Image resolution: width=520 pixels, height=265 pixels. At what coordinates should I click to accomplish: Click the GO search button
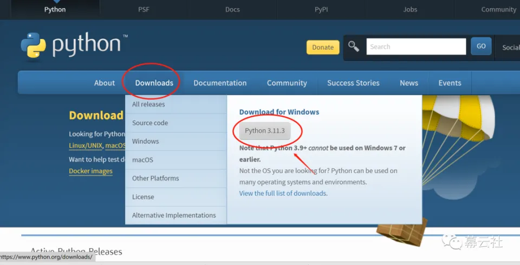click(481, 47)
